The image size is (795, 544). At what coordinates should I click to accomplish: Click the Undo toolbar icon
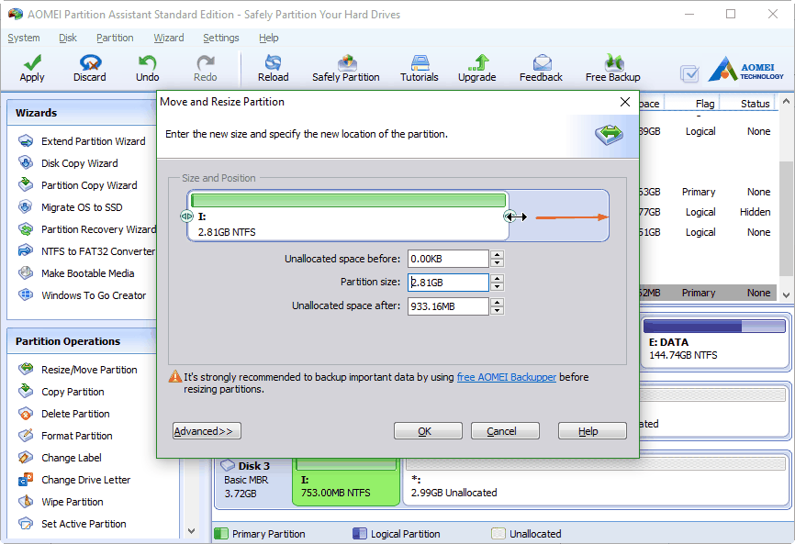(147, 67)
